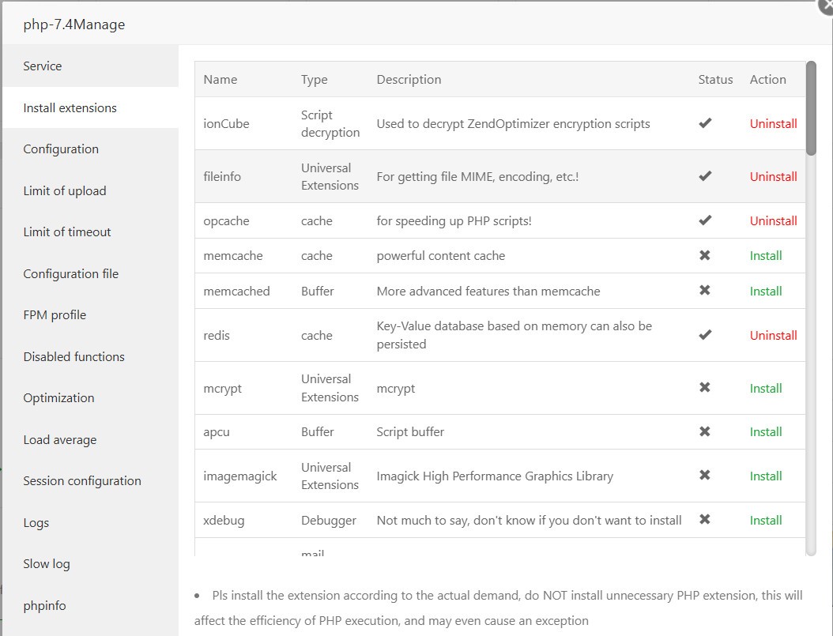Install the mcrypt extension
The image size is (833, 636).
(766, 389)
